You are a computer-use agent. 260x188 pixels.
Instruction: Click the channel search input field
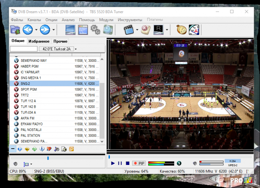click(24, 49)
